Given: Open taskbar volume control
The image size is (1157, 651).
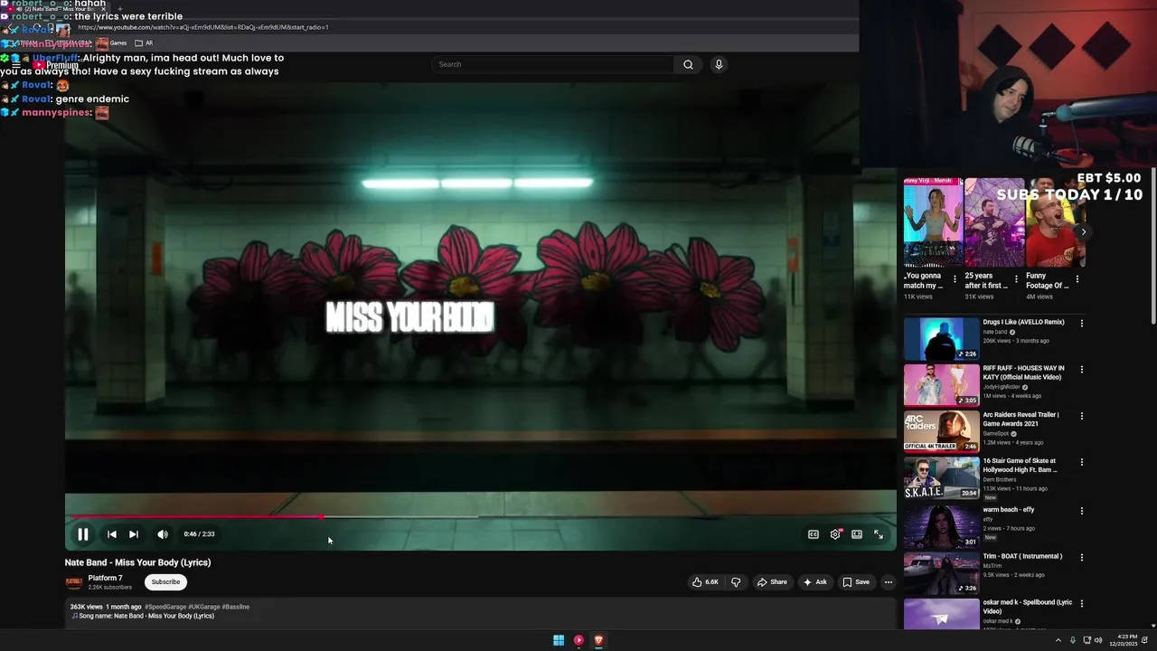Looking at the screenshot, I should coord(1098,640).
